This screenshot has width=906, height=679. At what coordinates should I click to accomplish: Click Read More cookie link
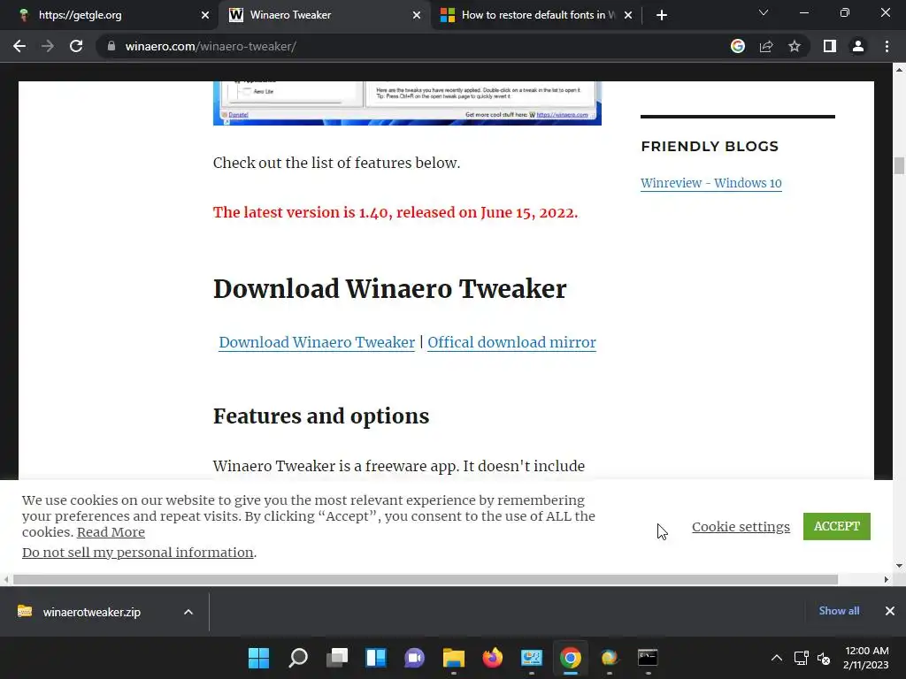point(111,532)
